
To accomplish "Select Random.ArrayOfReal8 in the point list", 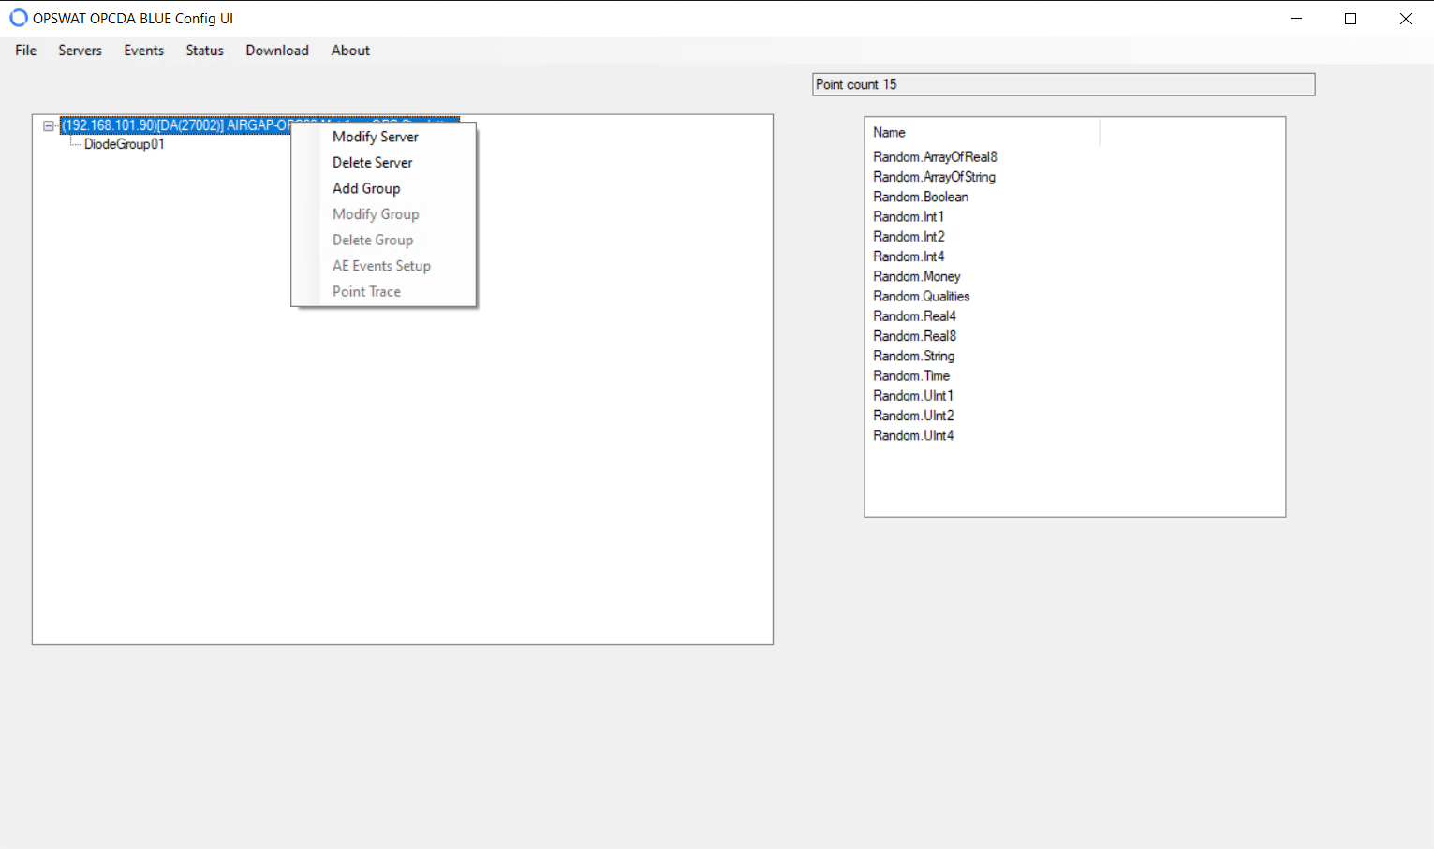I will click(935, 157).
